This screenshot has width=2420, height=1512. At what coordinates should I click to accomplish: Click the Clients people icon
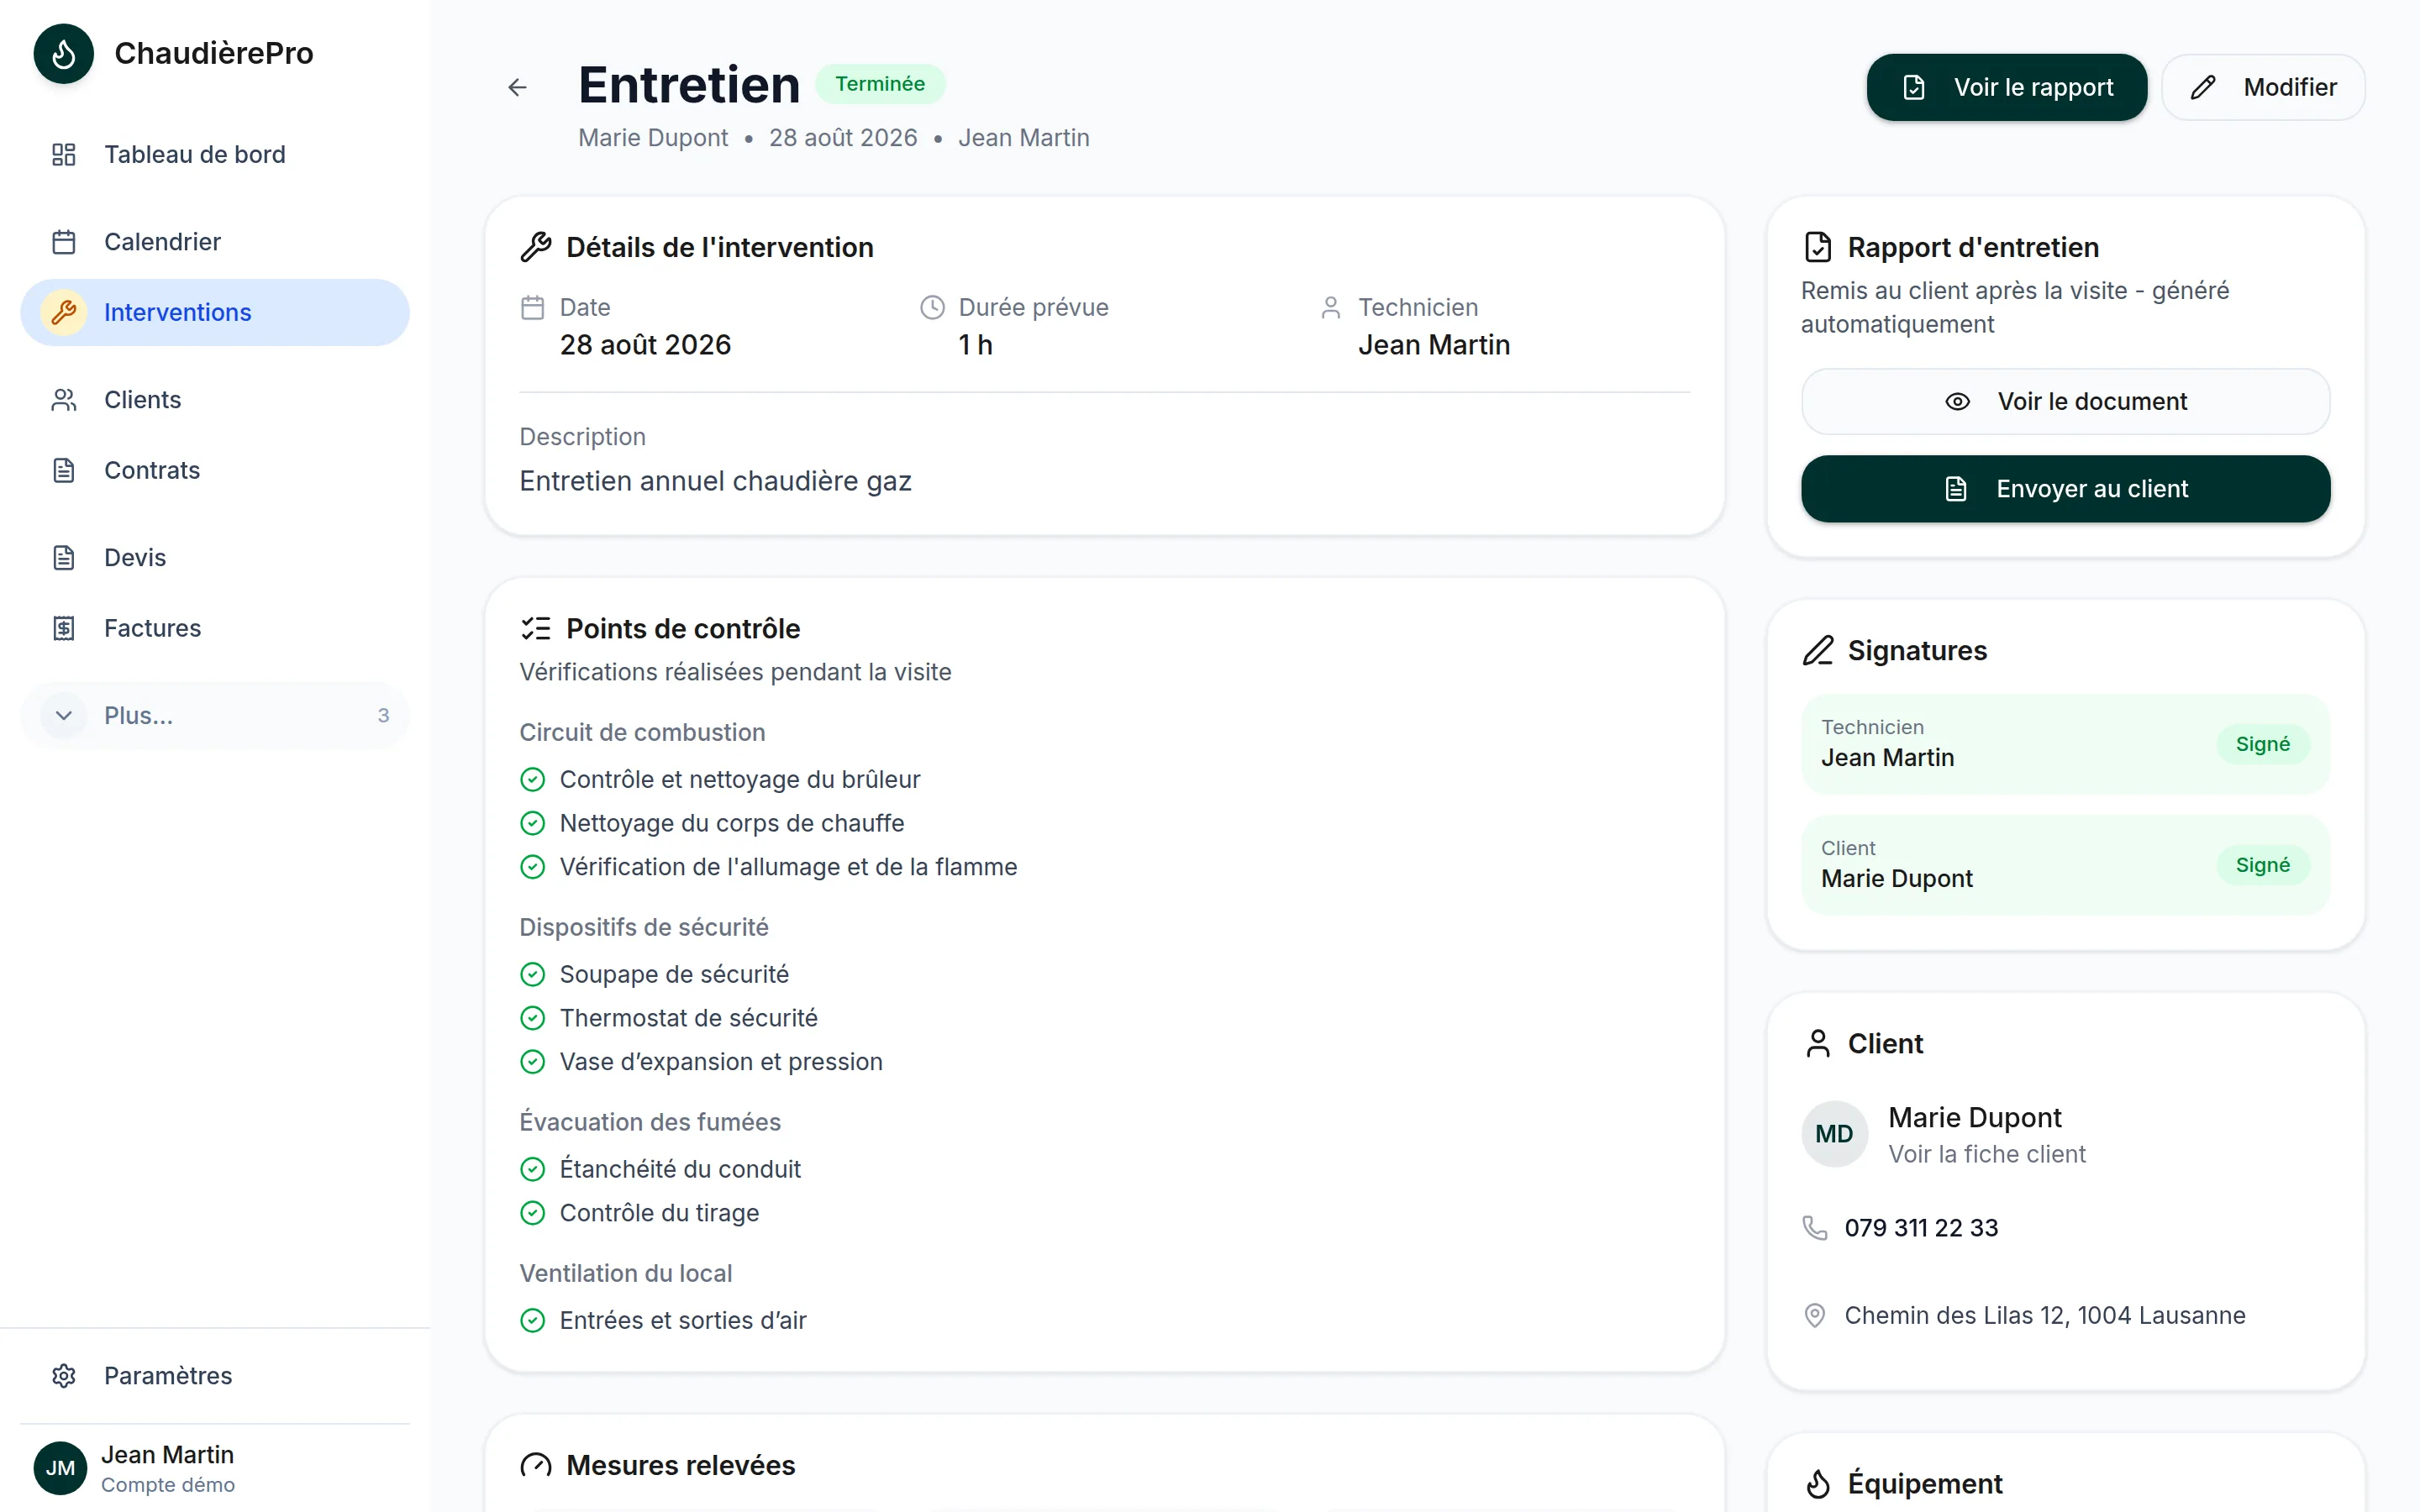[x=64, y=400]
